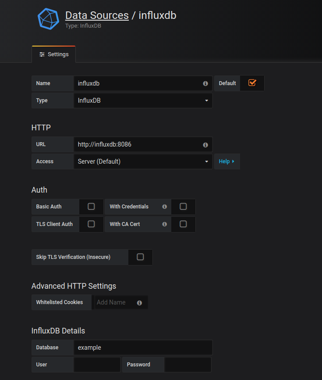Viewport: 322px width, 380px height.
Task: Open the Access dropdown showing Server (Default)
Action: 143,161
